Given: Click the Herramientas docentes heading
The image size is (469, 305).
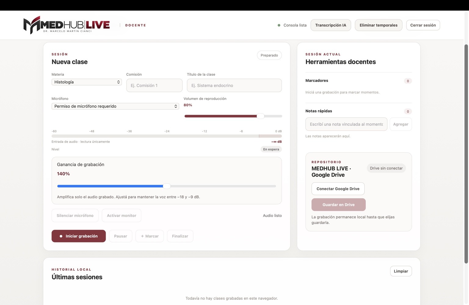Looking at the screenshot, I should 340,62.
